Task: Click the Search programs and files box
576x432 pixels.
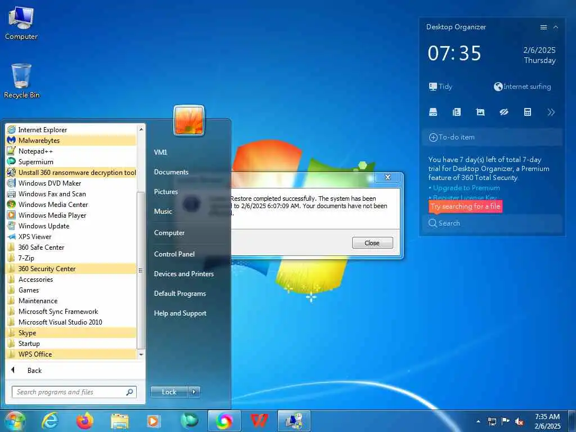Action: click(x=74, y=392)
